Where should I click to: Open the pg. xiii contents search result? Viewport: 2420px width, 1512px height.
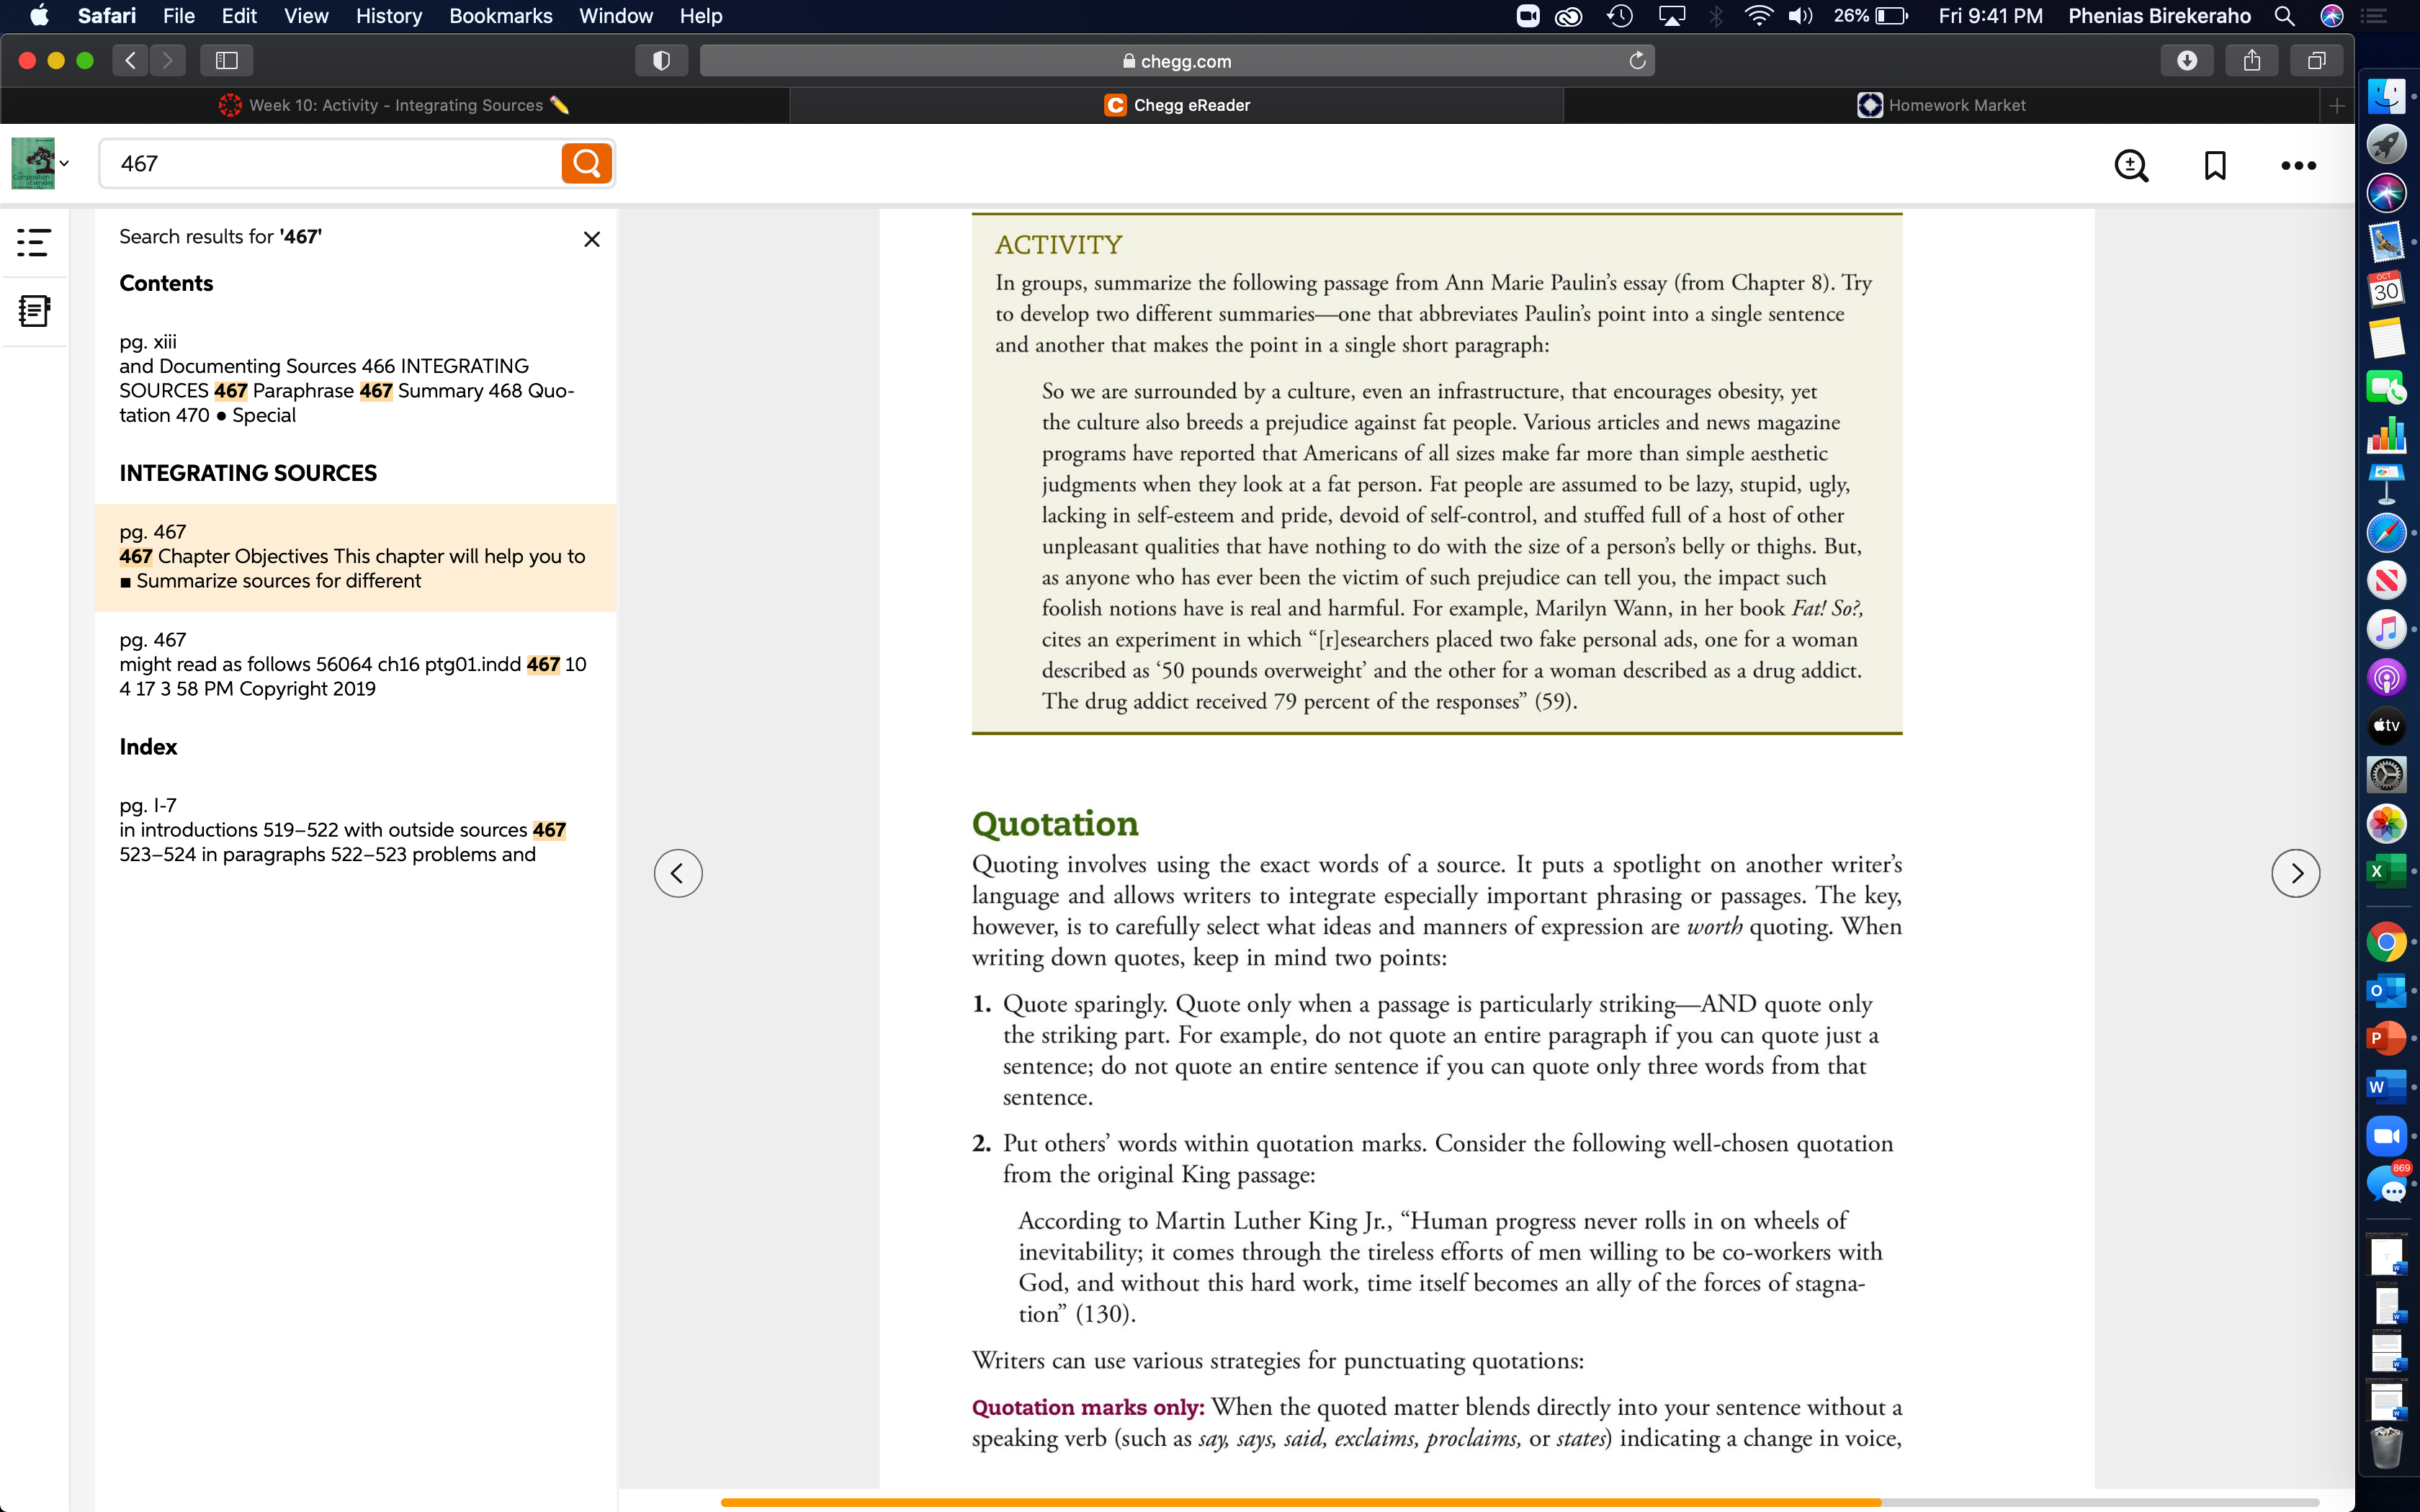coord(355,378)
